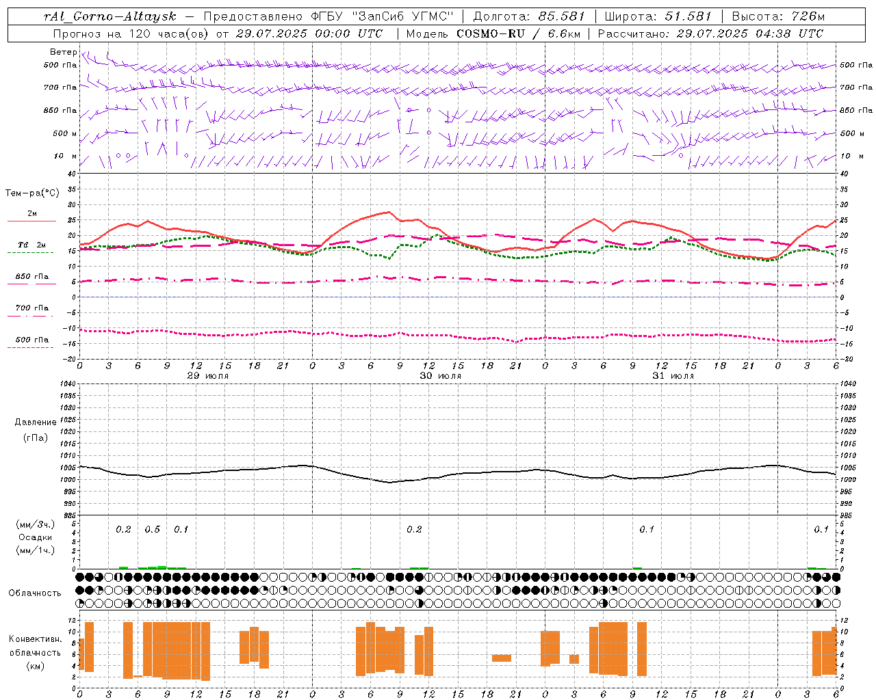The width and height of the screenshot is (876, 700).
Task: Click the 700 гПа temperature legend entry
Action: pyautogui.click(x=32, y=308)
